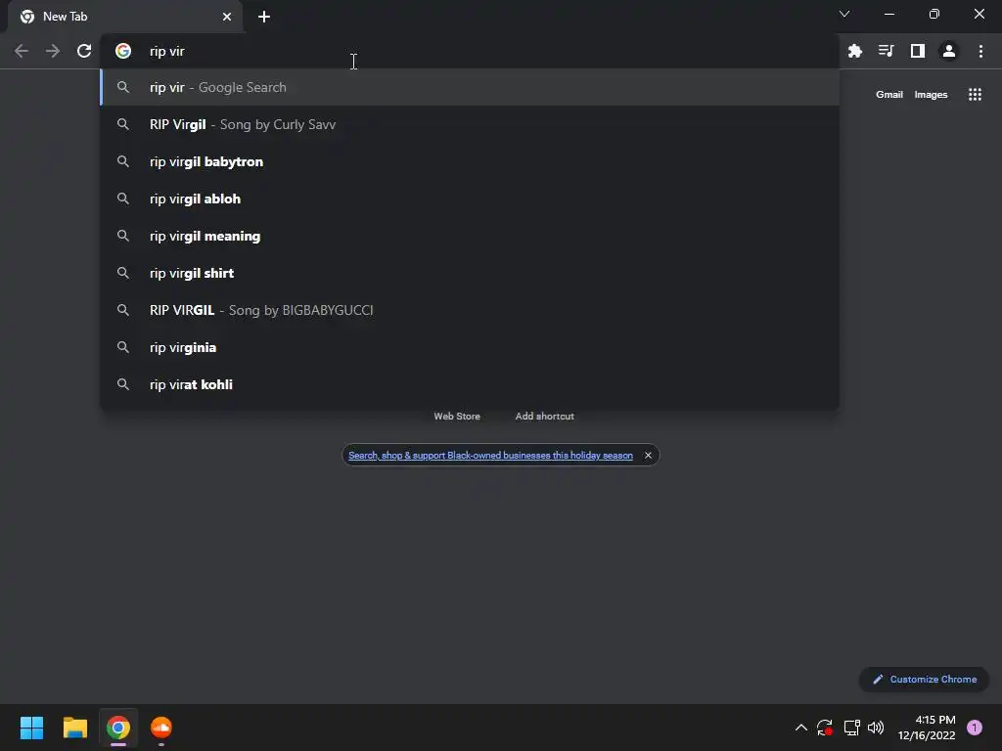Click the address bar containing 'rip vir'
This screenshot has width=1002, height=751.
(470, 51)
